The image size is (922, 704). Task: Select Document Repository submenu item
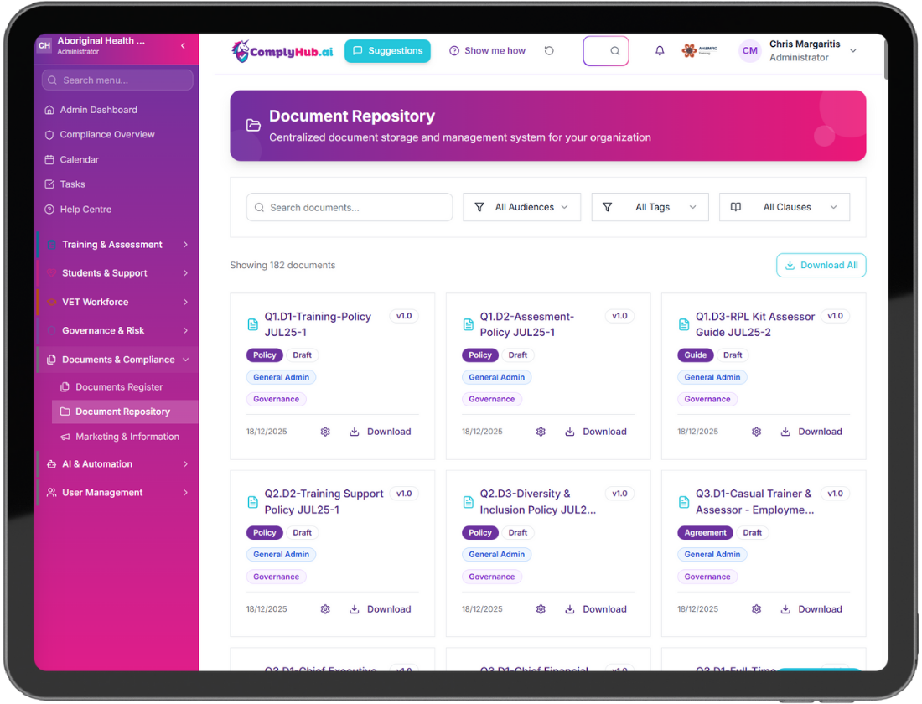coord(125,412)
